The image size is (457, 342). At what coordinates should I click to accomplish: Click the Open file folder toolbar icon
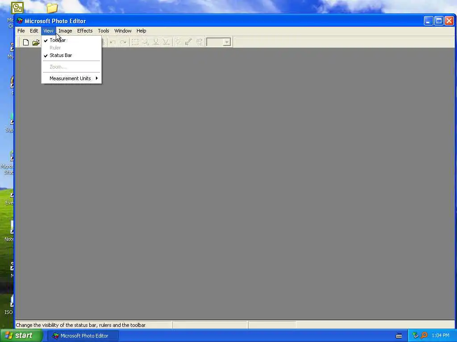coord(36,42)
